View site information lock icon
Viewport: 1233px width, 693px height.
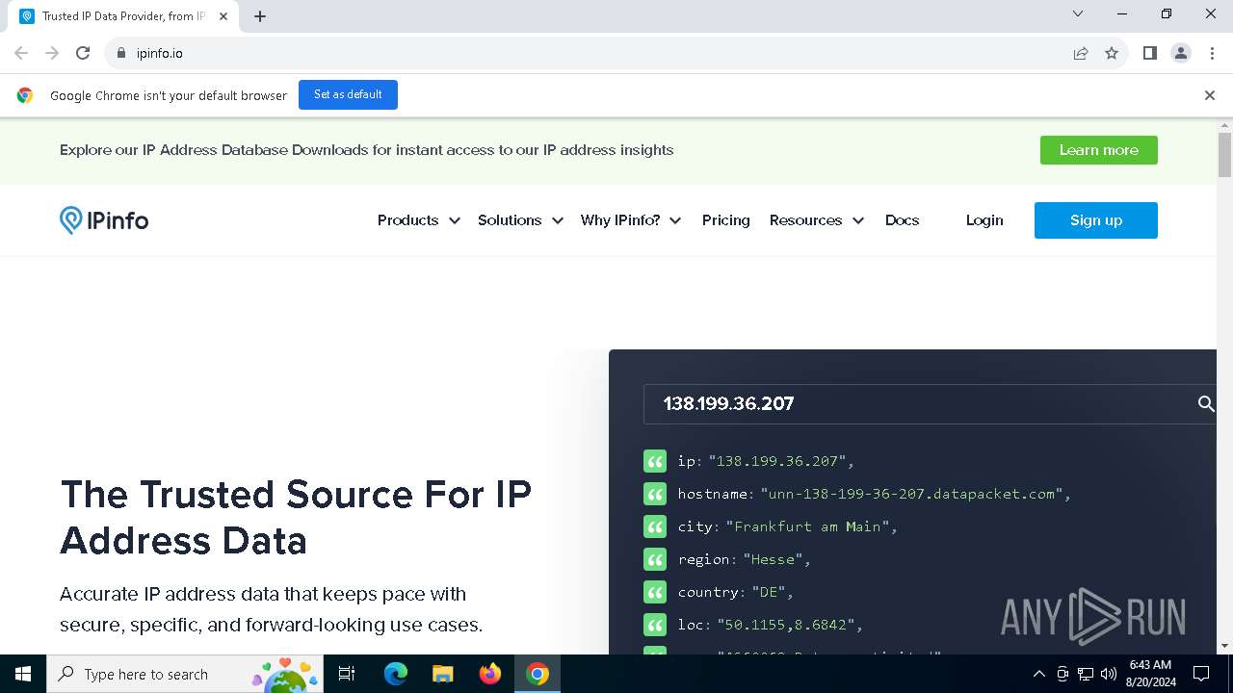121,53
